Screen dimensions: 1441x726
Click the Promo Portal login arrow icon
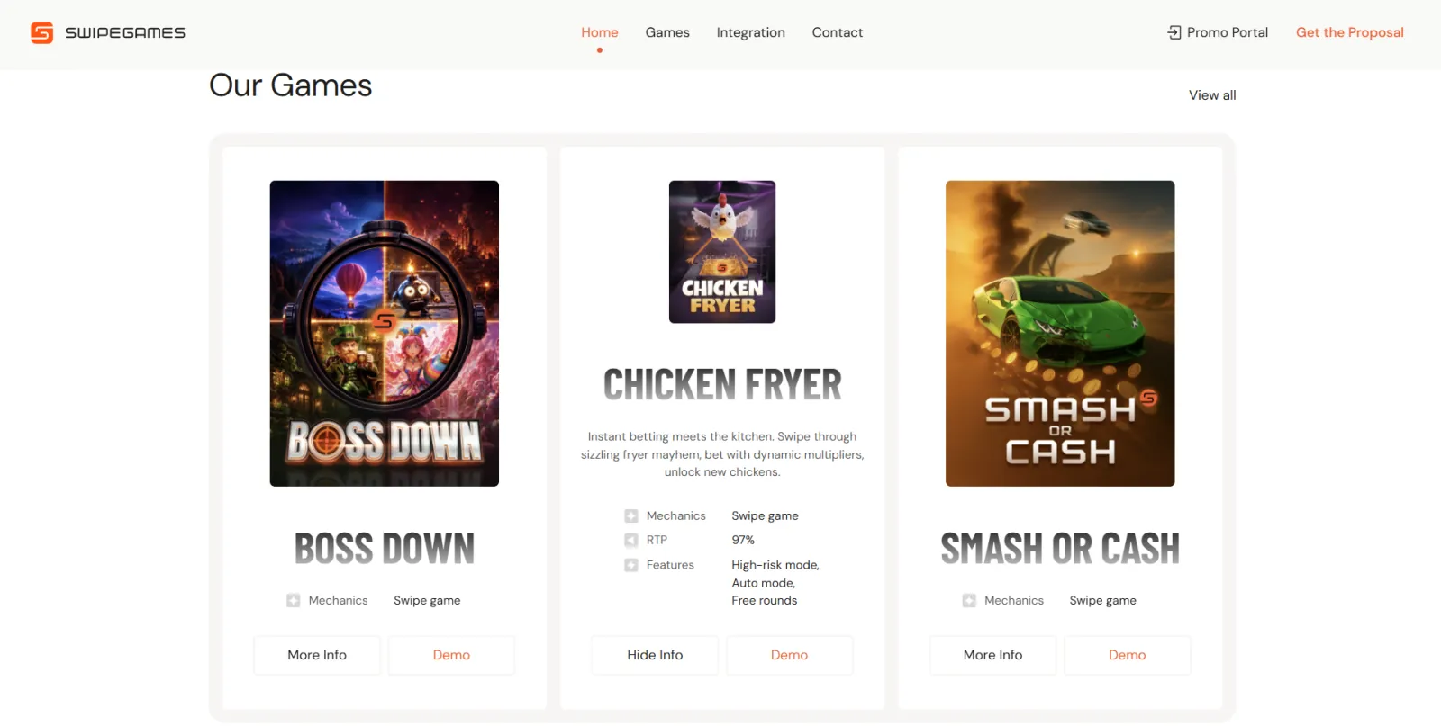(x=1174, y=32)
